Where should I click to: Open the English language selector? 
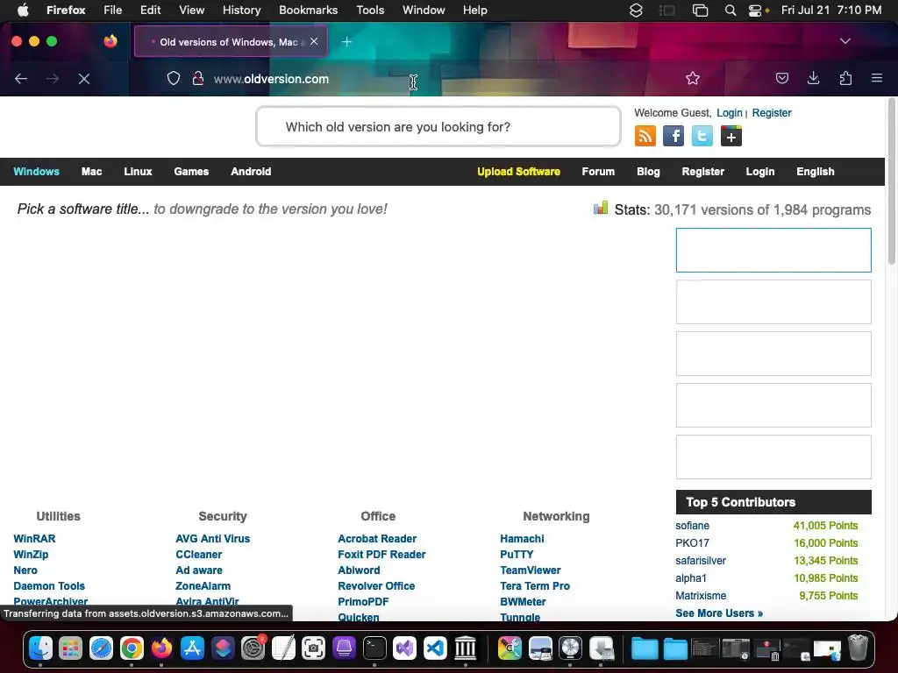click(x=815, y=172)
